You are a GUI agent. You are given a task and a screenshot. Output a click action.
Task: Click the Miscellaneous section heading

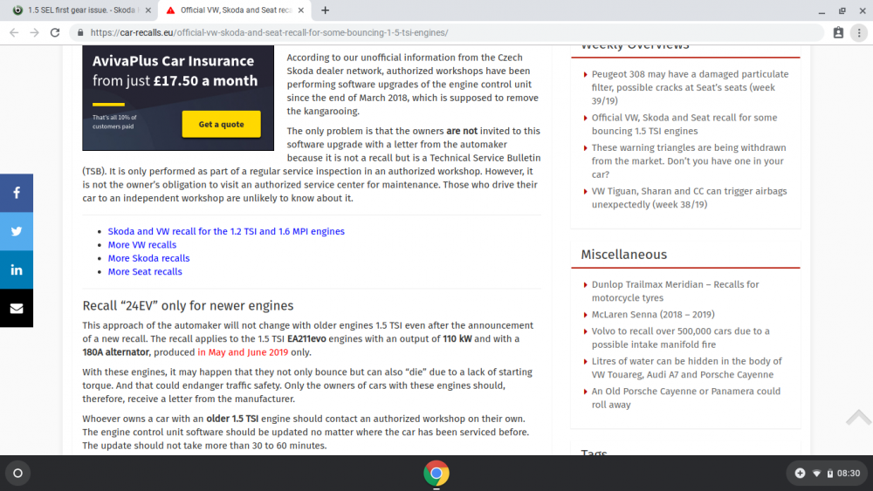tap(623, 254)
